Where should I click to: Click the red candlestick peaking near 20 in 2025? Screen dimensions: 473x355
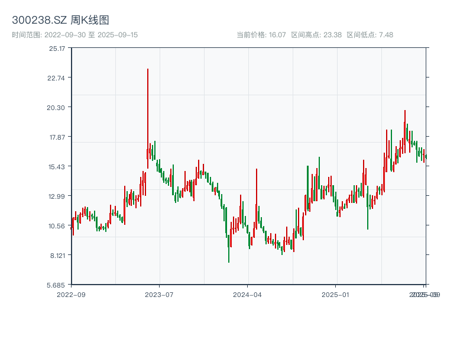click(x=405, y=131)
